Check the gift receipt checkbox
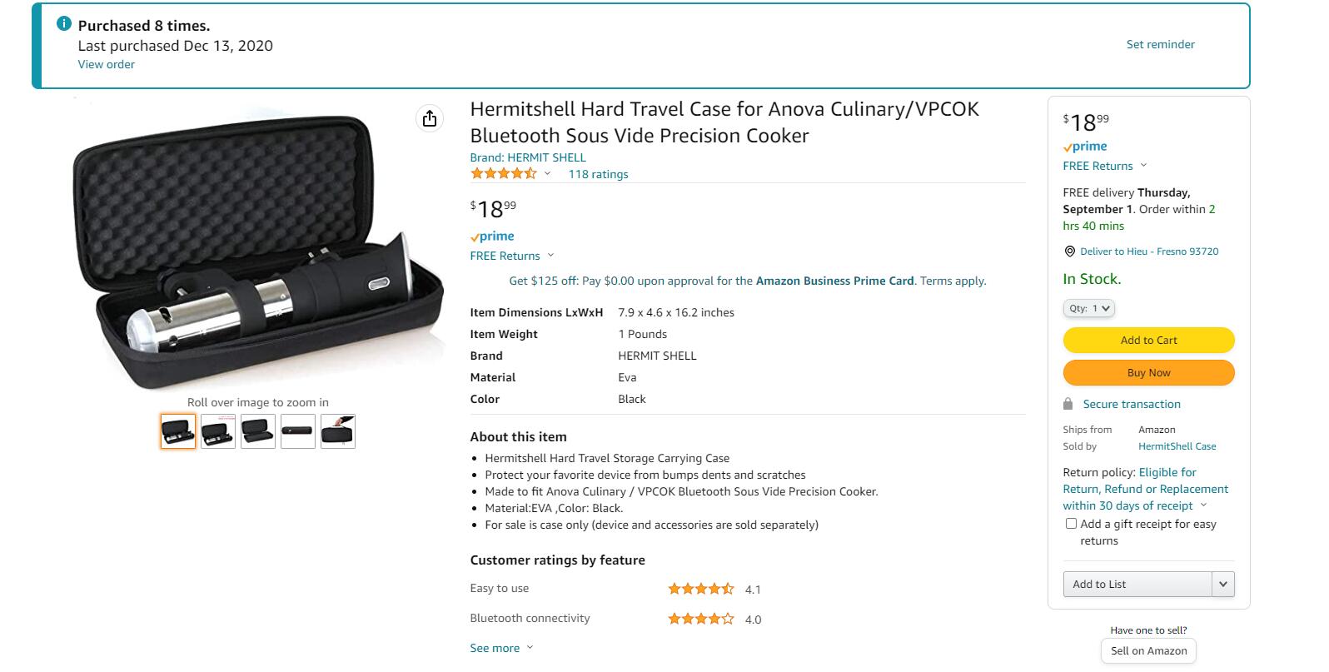The image size is (1329, 672). click(x=1071, y=524)
